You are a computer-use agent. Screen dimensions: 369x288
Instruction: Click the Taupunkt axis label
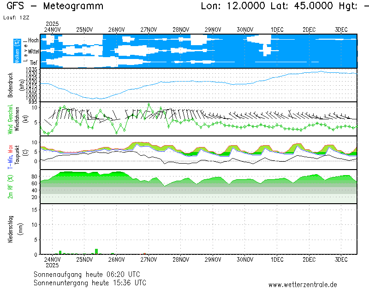pyautogui.click(x=17, y=153)
